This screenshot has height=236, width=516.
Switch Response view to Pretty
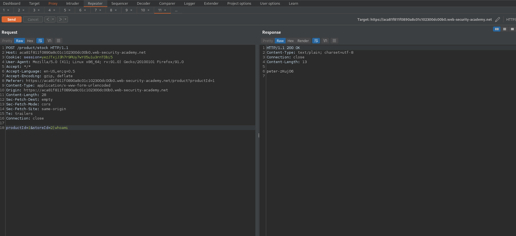click(268, 41)
